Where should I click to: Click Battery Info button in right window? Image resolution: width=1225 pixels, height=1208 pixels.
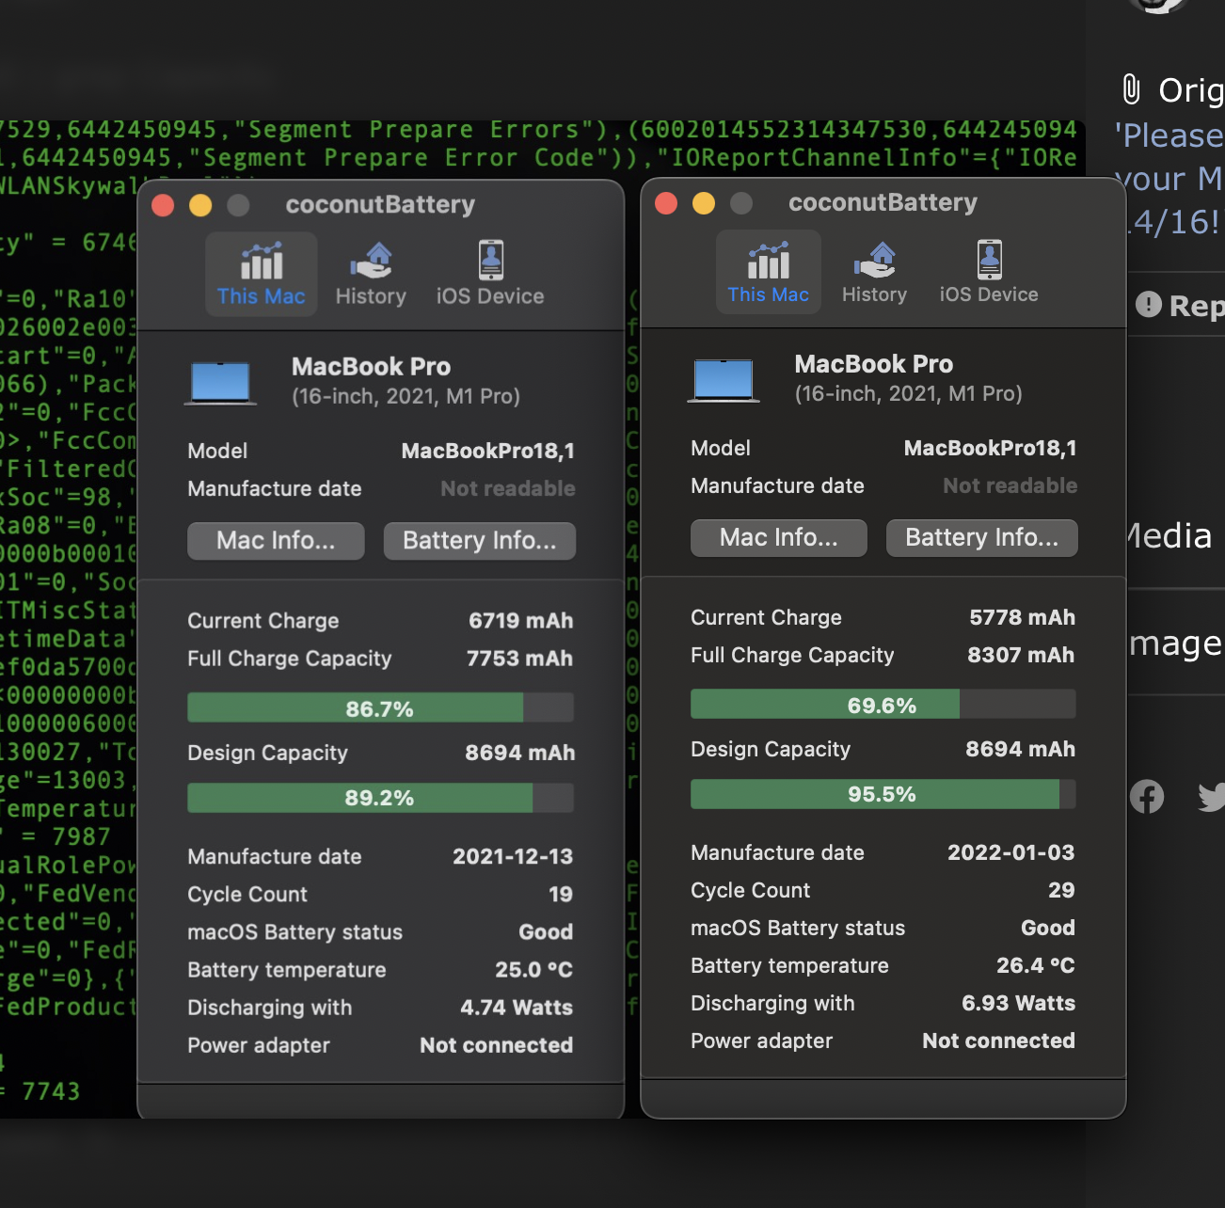pos(982,538)
